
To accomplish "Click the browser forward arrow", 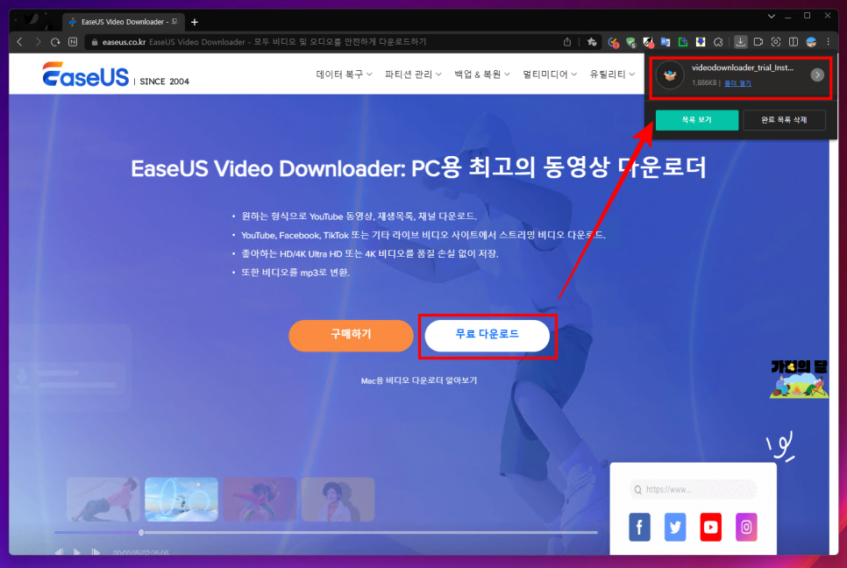I will pyautogui.click(x=38, y=41).
